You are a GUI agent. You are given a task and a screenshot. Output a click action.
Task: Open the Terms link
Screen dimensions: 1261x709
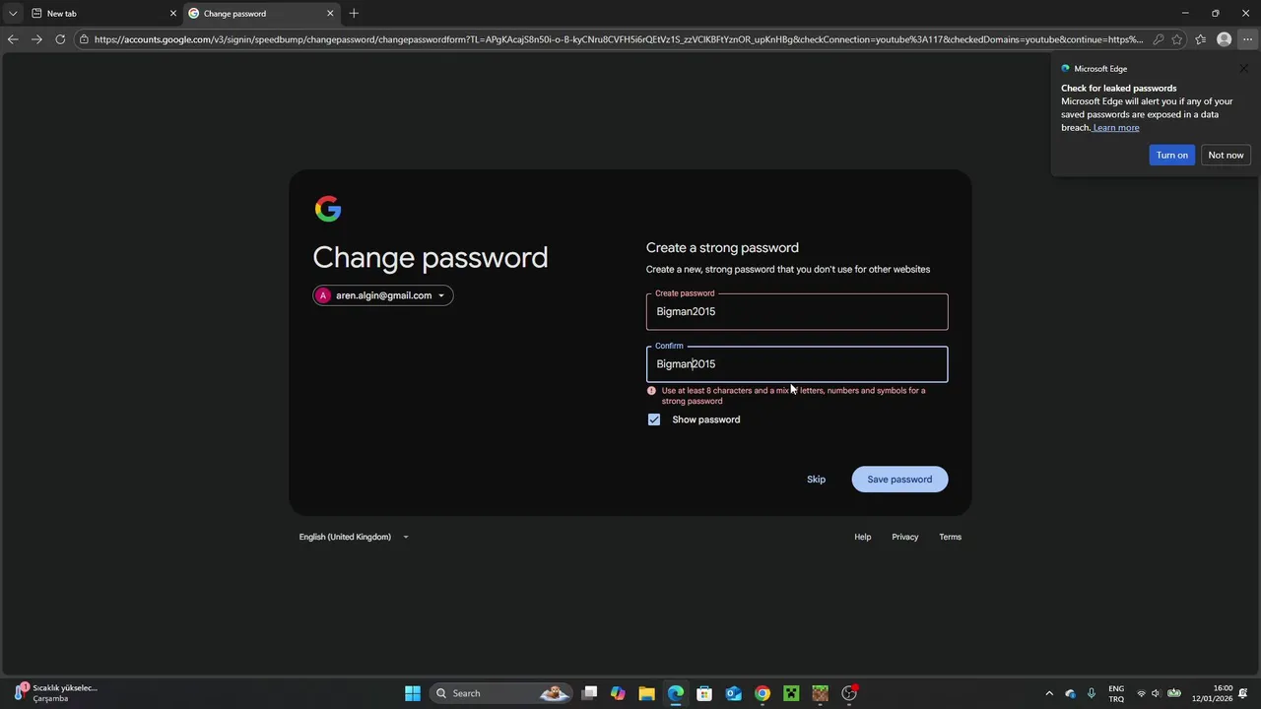(950, 537)
